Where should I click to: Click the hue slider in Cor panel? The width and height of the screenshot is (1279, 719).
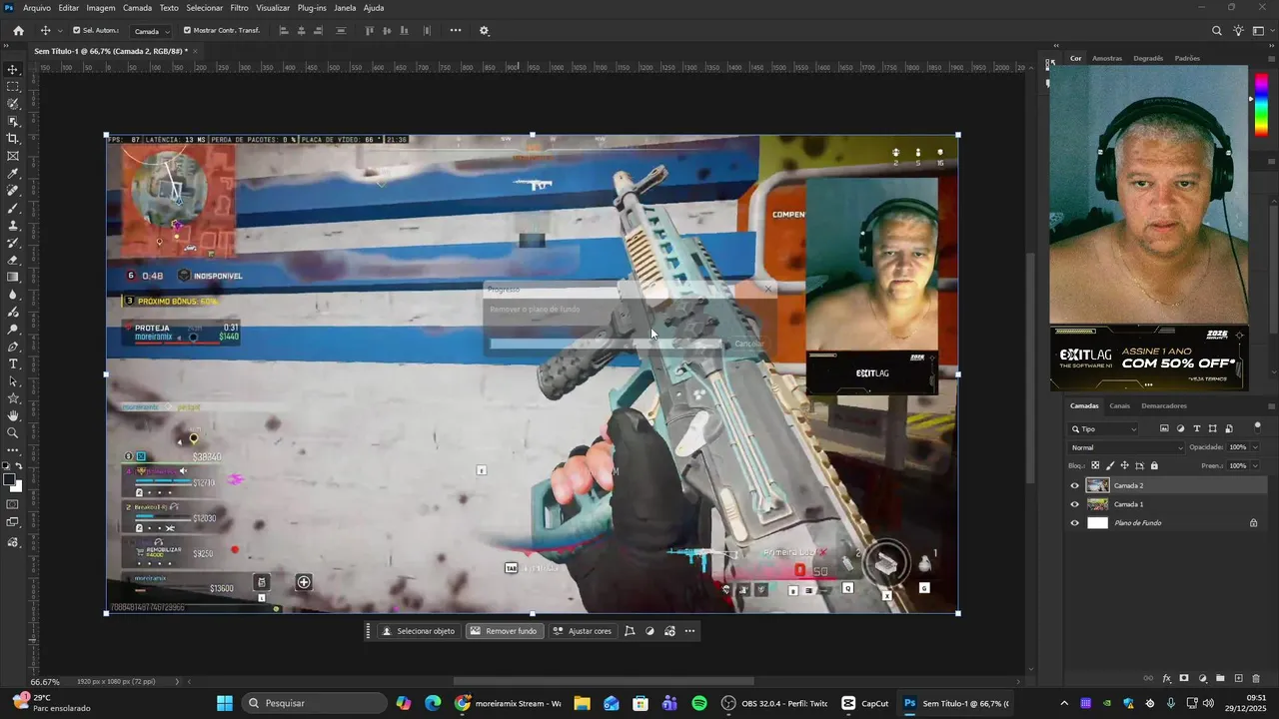click(x=1261, y=104)
